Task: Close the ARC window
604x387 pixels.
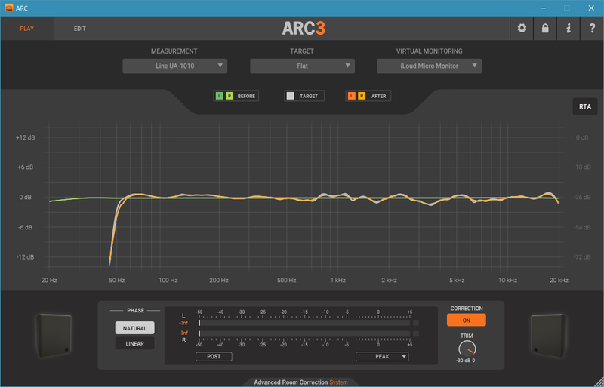Action: 591,8
